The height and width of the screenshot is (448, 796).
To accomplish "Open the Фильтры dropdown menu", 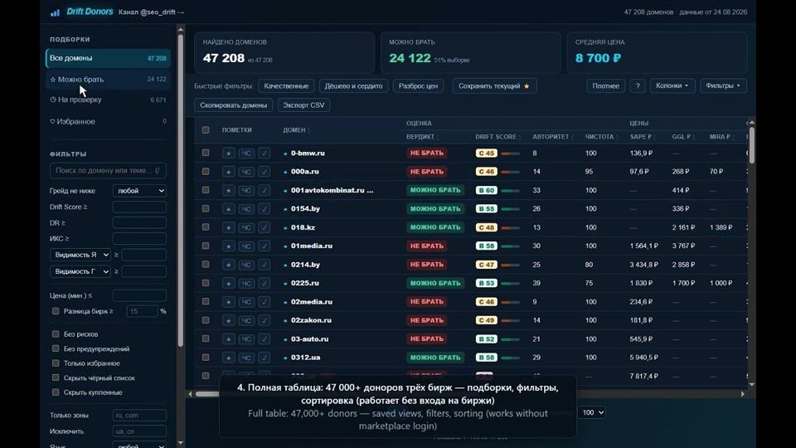I will point(723,85).
